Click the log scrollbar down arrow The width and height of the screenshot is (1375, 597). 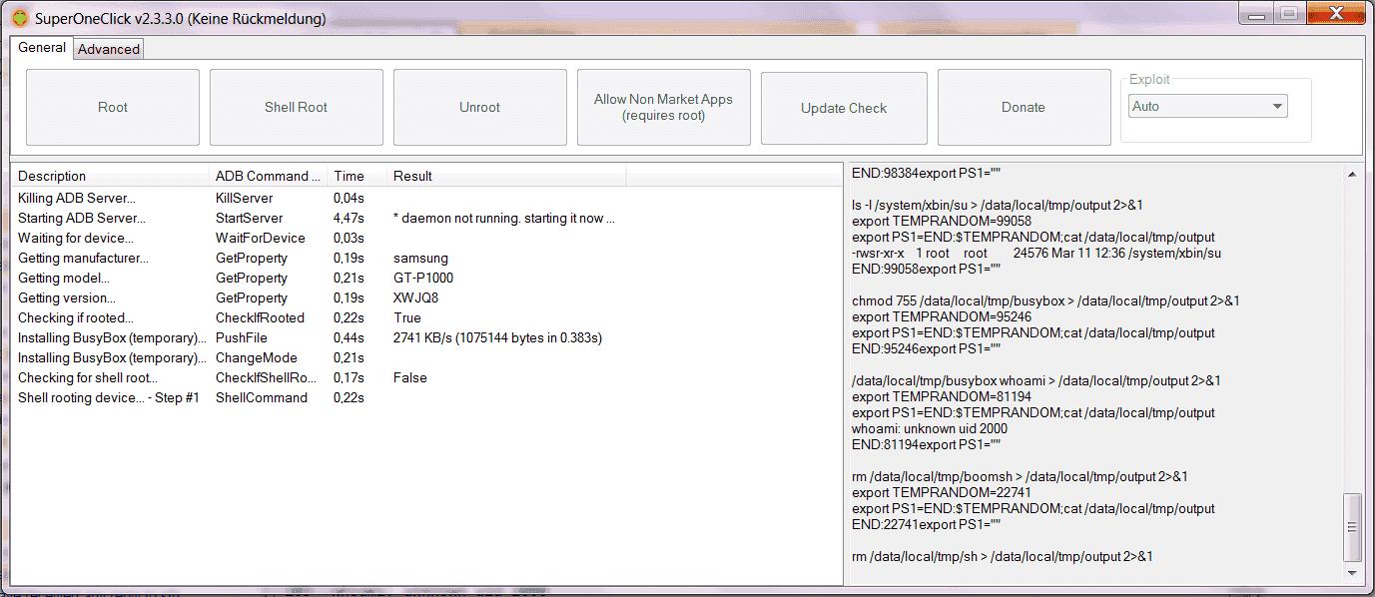click(1353, 573)
